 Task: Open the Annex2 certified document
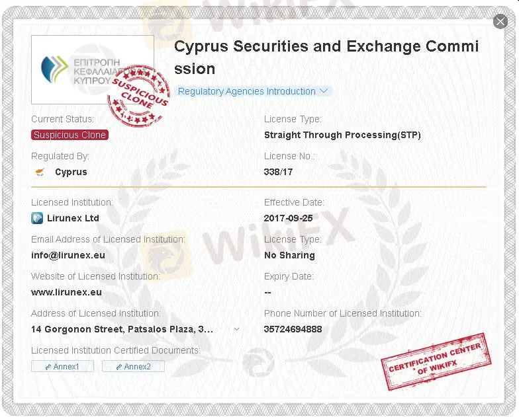pyautogui.click(x=133, y=366)
